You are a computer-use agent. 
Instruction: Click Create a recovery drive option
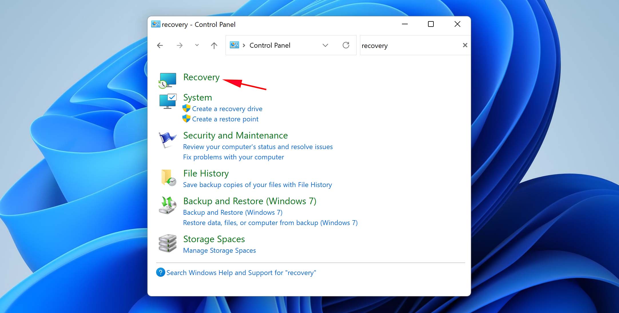[x=226, y=108]
